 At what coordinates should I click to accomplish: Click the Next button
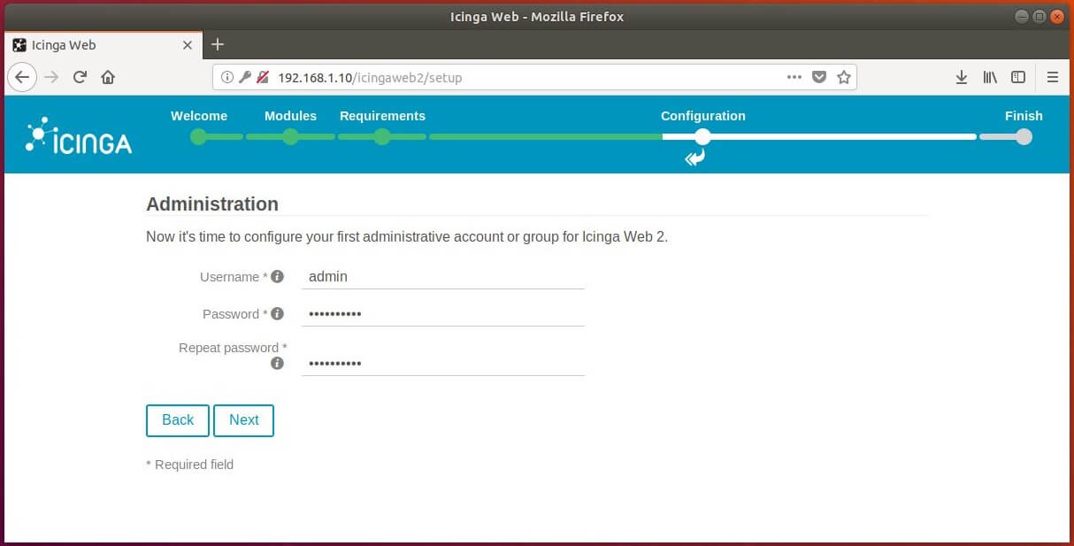(243, 420)
